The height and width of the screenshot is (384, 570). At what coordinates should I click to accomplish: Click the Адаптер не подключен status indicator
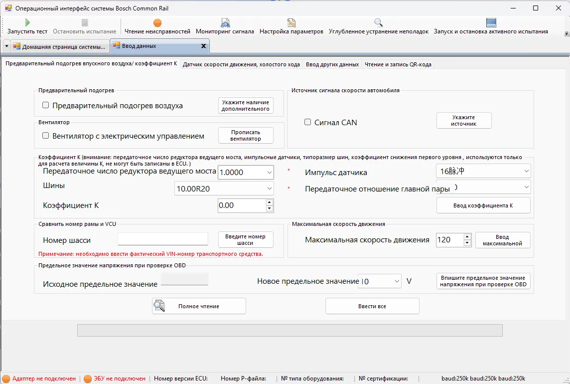point(39,379)
